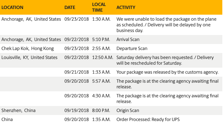Click Shenzhen, China location cell
Image resolution: width=224 pixels, height=126 pixels.
pyautogui.click(x=18, y=110)
